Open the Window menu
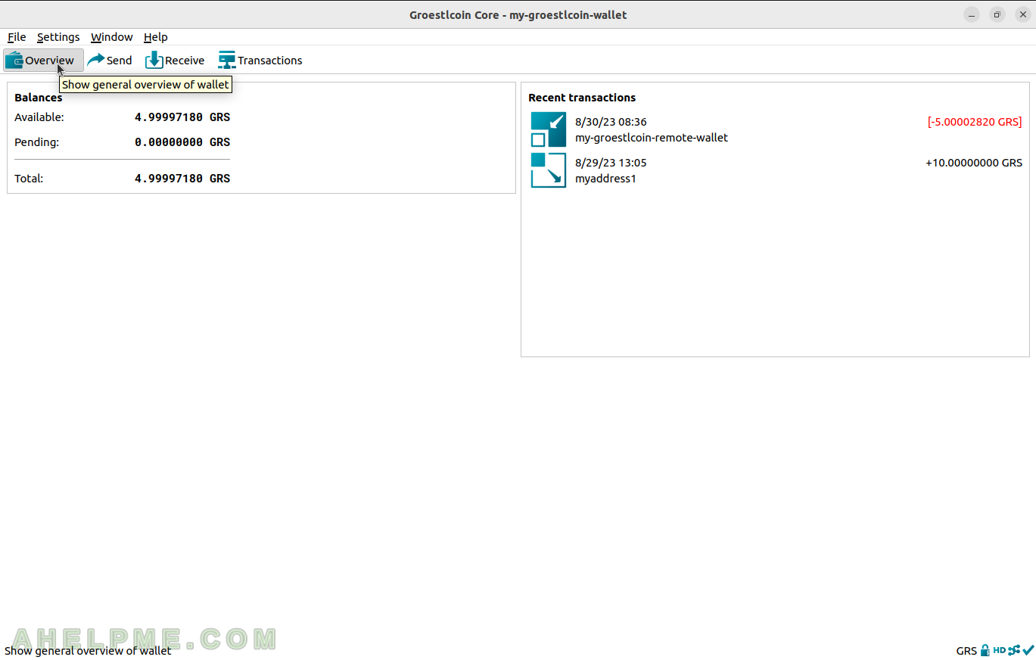Viewport: 1036px width, 660px height. (111, 37)
